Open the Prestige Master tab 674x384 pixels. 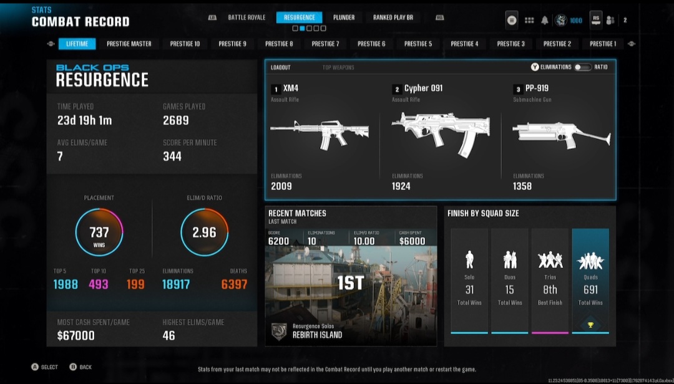click(129, 44)
